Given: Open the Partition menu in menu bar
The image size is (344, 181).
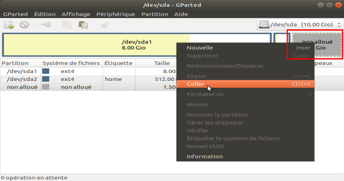Looking at the screenshot, I should click(x=154, y=14).
